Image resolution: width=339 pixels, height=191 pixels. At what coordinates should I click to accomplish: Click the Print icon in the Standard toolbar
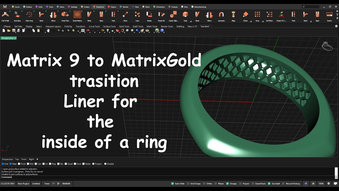click(18, 31)
